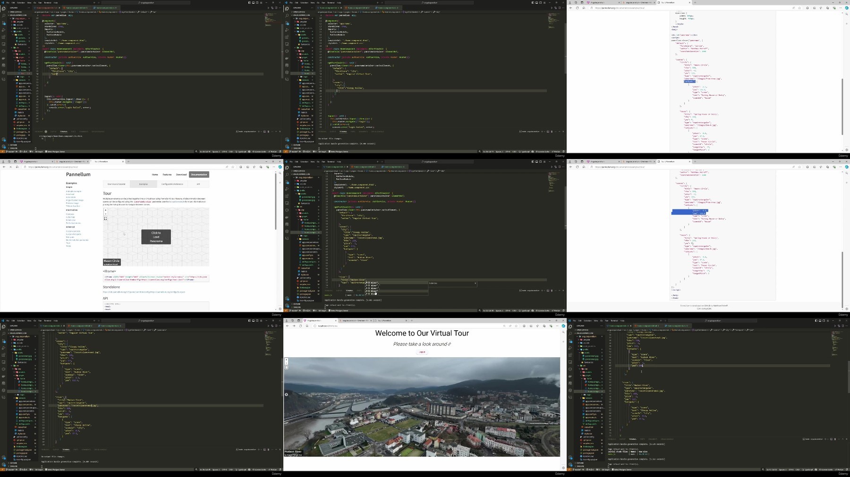Open Hot spots example in Pannellum docs sidebar
850x477 pixels.
point(70,237)
